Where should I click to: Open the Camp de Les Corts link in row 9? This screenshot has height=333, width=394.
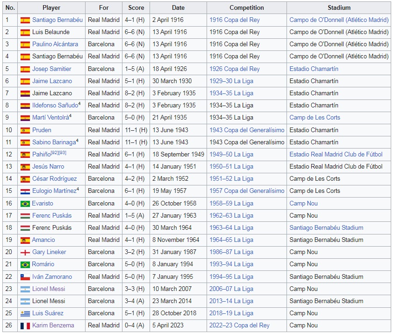[315, 118]
